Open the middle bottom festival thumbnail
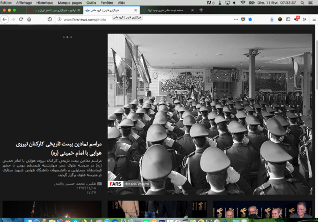This screenshot has height=222, width=318. click(x=157, y=209)
